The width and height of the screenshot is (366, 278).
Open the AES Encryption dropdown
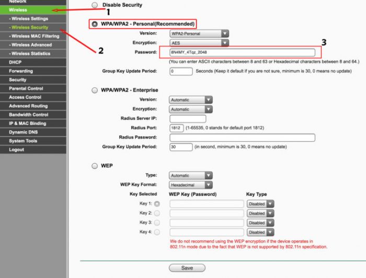point(199,43)
